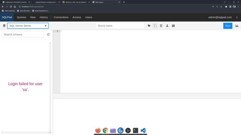This screenshot has height=135, width=241.
Task: Open the browser side panel icon
Action: (230, 7)
